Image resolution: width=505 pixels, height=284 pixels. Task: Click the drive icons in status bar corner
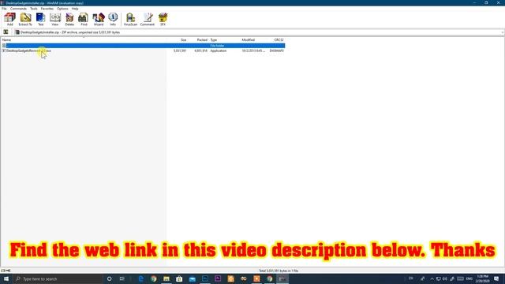tap(6, 271)
